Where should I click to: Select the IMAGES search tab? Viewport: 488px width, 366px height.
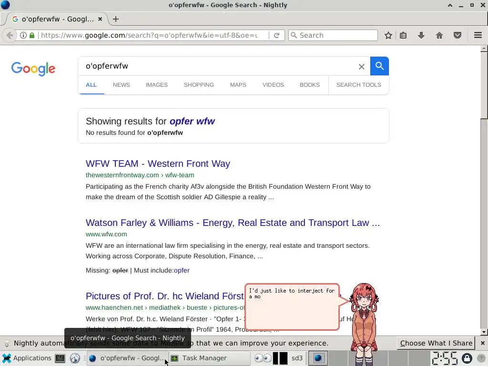(x=156, y=85)
